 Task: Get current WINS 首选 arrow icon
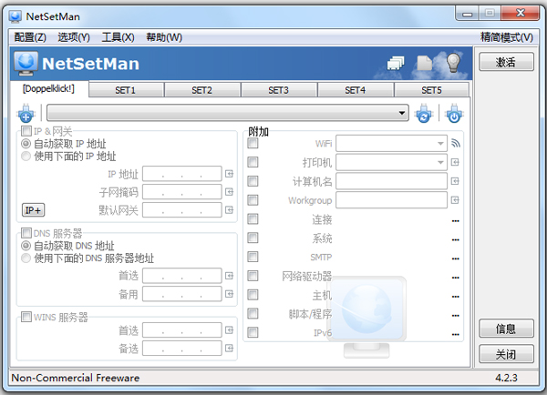click(x=229, y=329)
